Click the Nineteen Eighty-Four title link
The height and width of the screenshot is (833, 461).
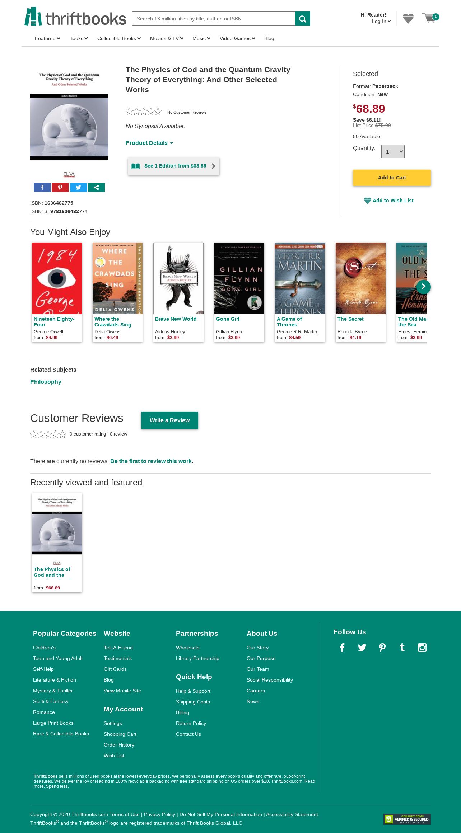coord(54,322)
